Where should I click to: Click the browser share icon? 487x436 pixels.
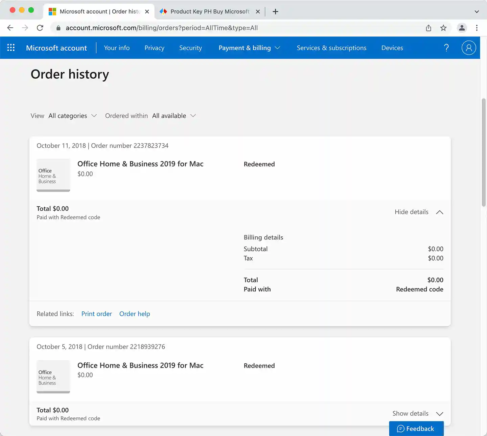coord(428,28)
